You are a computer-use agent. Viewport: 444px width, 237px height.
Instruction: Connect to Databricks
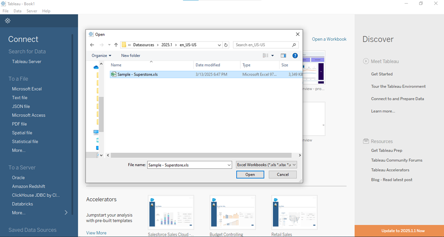tap(22, 204)
